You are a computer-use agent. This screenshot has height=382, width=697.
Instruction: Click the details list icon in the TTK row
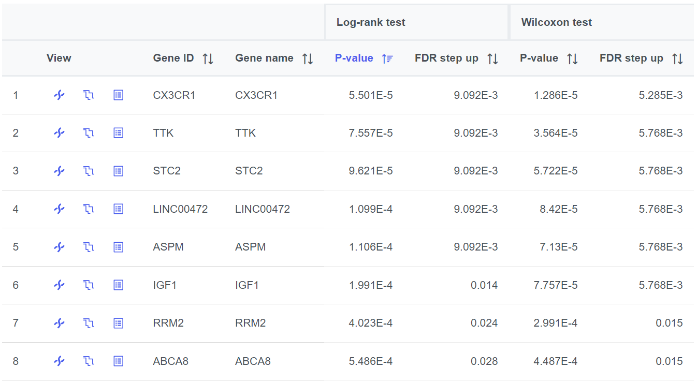tap(119, 133)
